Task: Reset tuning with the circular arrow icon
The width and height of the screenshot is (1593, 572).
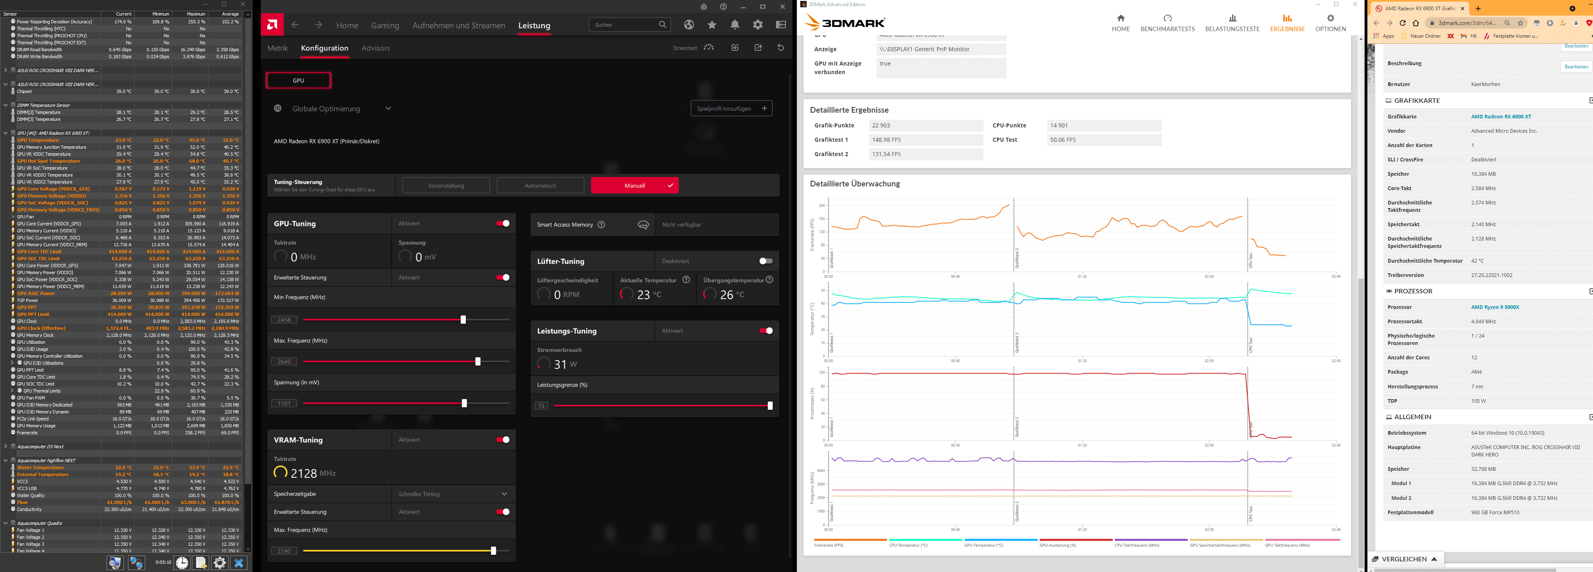Action: pos(781,48)
